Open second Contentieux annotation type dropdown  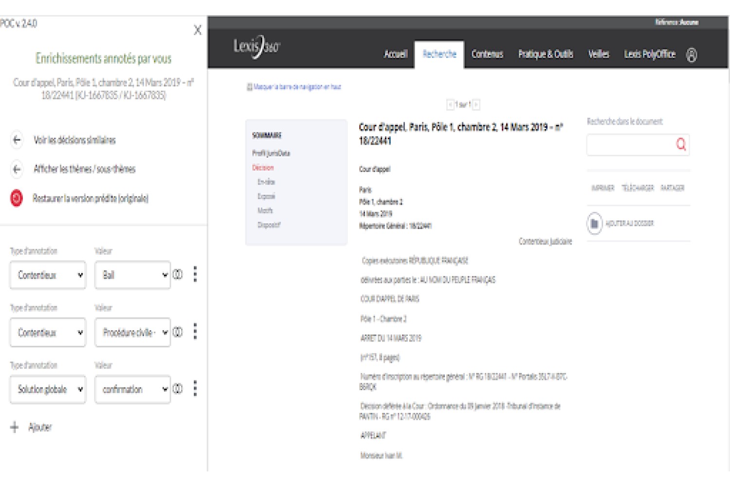pyautogui.click(x=48, y=333)
